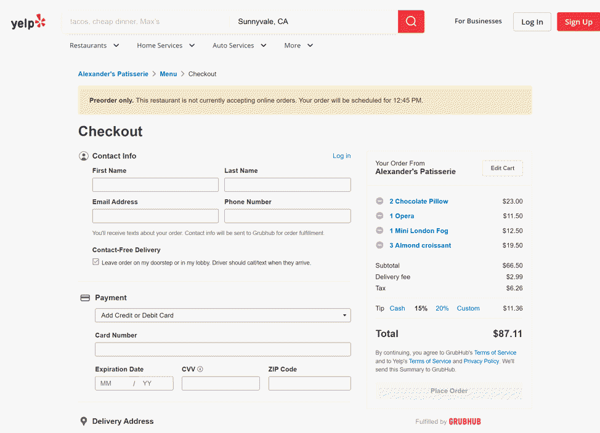Click the Yelp logo
This screenshot has width=600, height=433.
[28, 23]
